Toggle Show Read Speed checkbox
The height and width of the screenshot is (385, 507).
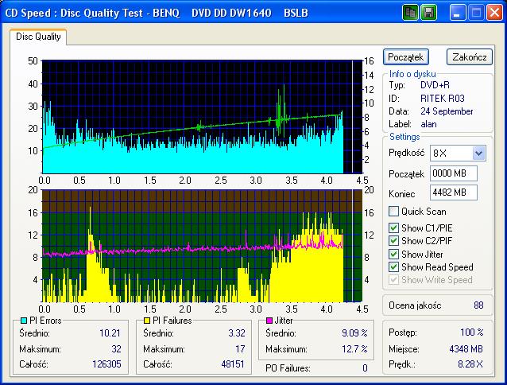click(x=393, y=267)
